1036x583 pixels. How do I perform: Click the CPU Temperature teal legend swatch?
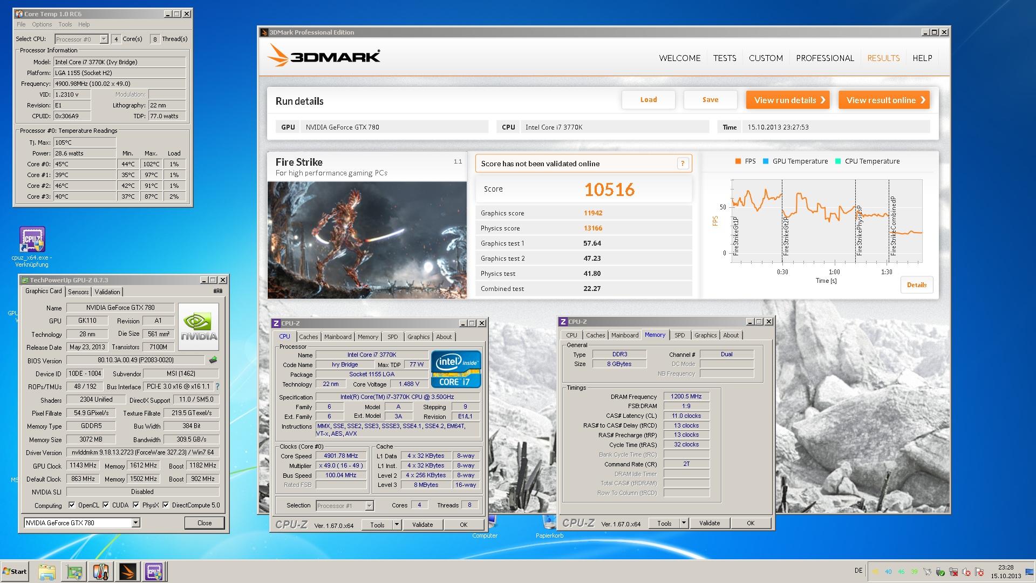click(837, 161)
